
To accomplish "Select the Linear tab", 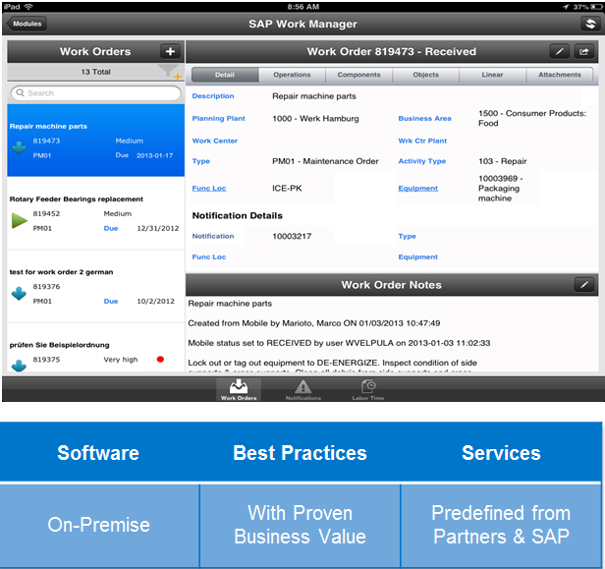I will 492,75.
